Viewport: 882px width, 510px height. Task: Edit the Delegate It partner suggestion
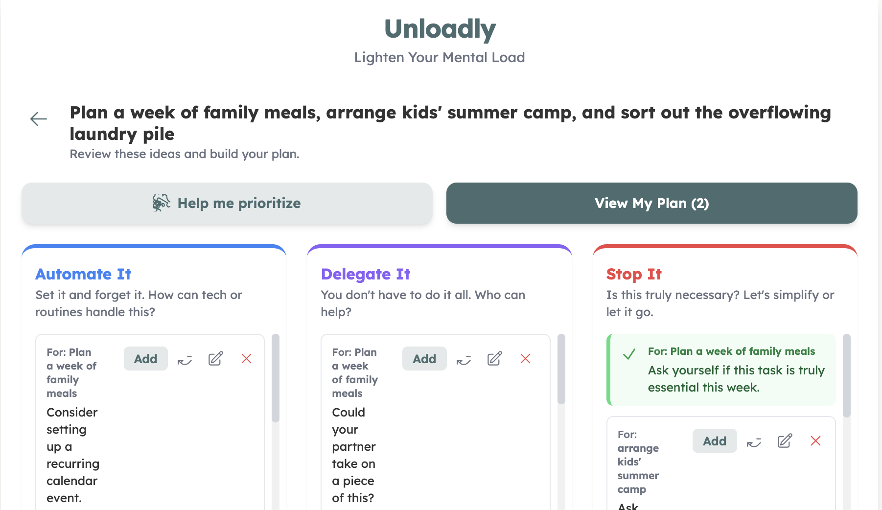[494, 359]
